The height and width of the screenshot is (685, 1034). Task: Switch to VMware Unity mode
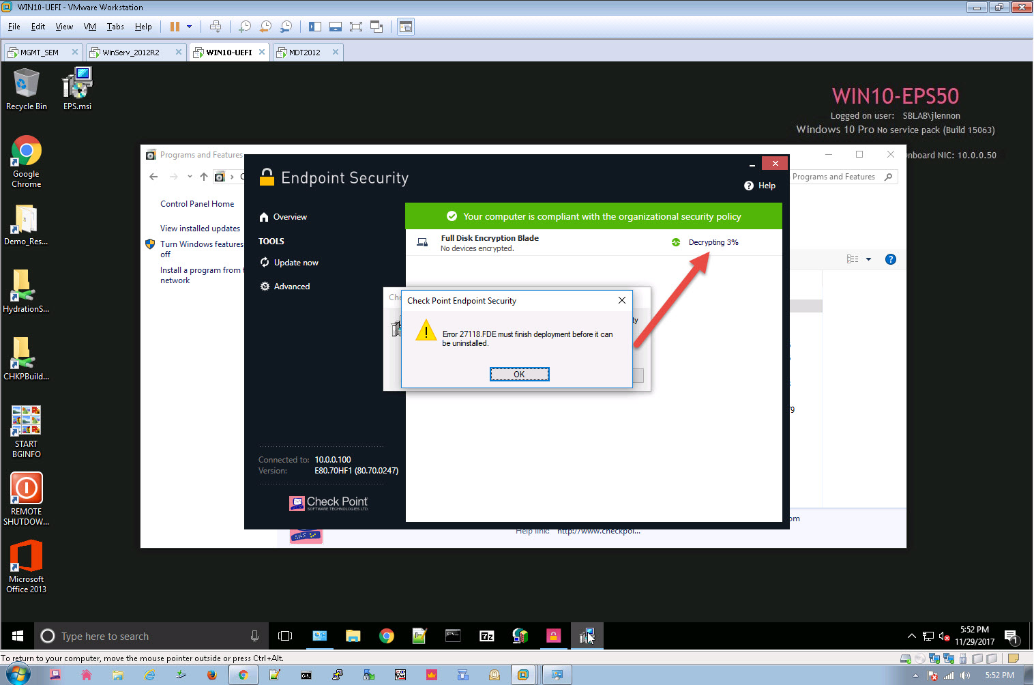pos(376,27)
